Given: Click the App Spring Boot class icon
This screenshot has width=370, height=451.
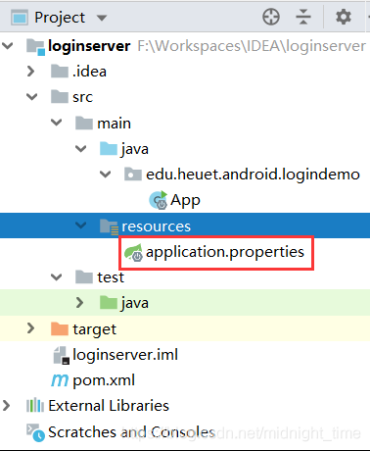Looking at the screenshot, I should [159, 200].
